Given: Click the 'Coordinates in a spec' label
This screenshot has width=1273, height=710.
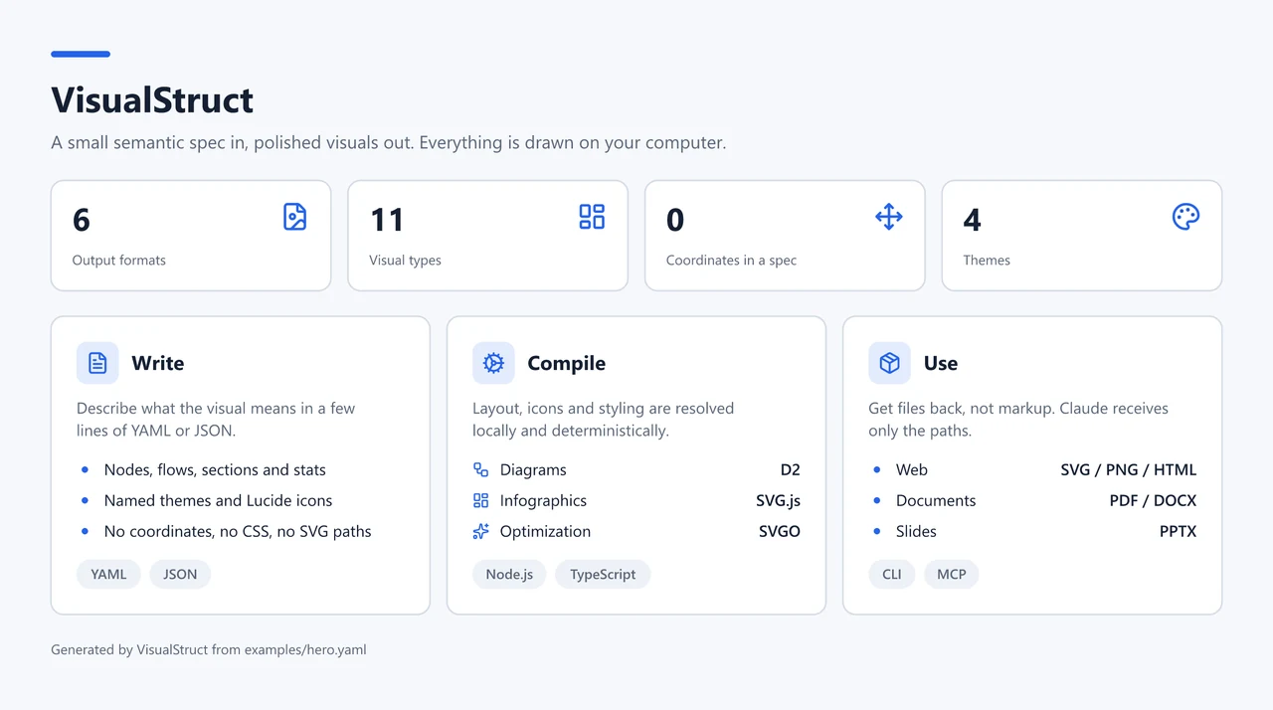Looking at the screenshot, I should tap(731, 261).
